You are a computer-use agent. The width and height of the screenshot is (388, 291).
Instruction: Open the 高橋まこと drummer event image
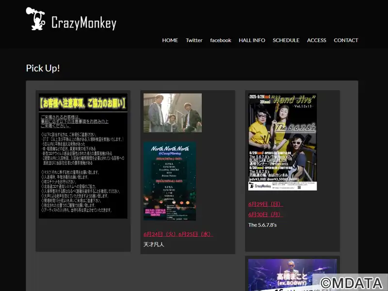pyautogui.click(x=292, y=275)
